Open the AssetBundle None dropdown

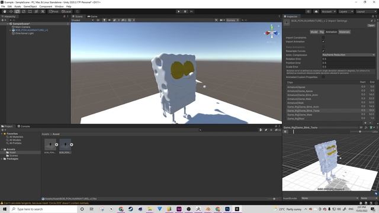click(330, 198)
